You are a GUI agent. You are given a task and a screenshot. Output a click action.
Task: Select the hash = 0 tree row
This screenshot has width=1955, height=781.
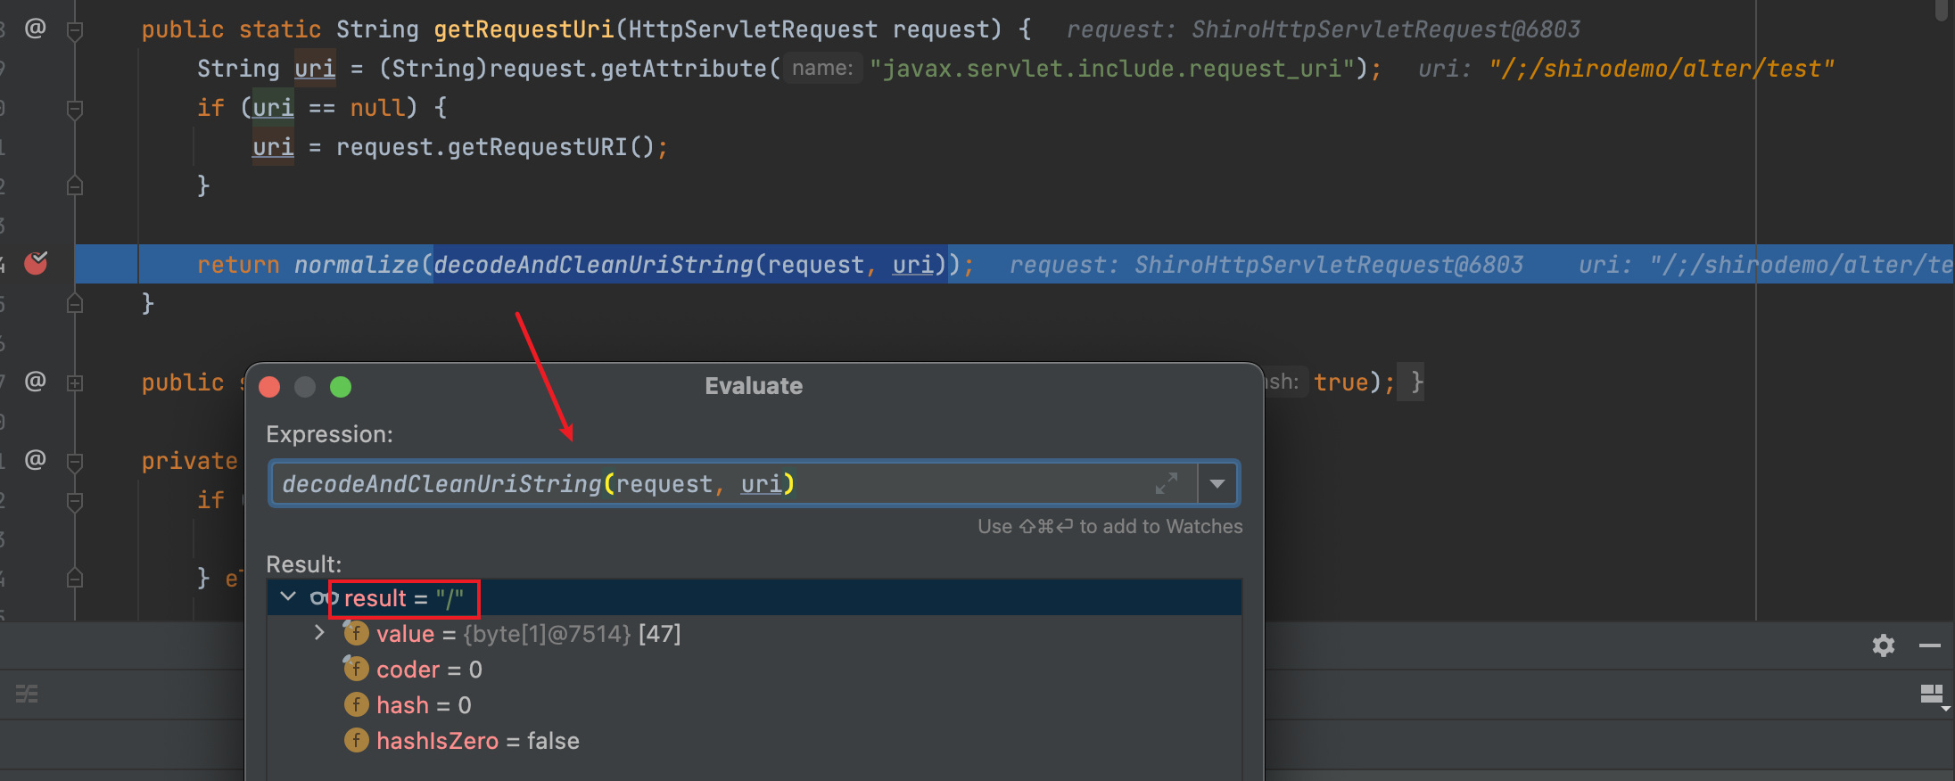pos(424,705)
